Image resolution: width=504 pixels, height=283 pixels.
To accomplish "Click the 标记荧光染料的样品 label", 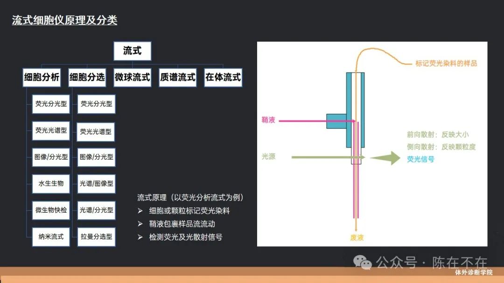I will pyautogui.click(x=446, y=63).
